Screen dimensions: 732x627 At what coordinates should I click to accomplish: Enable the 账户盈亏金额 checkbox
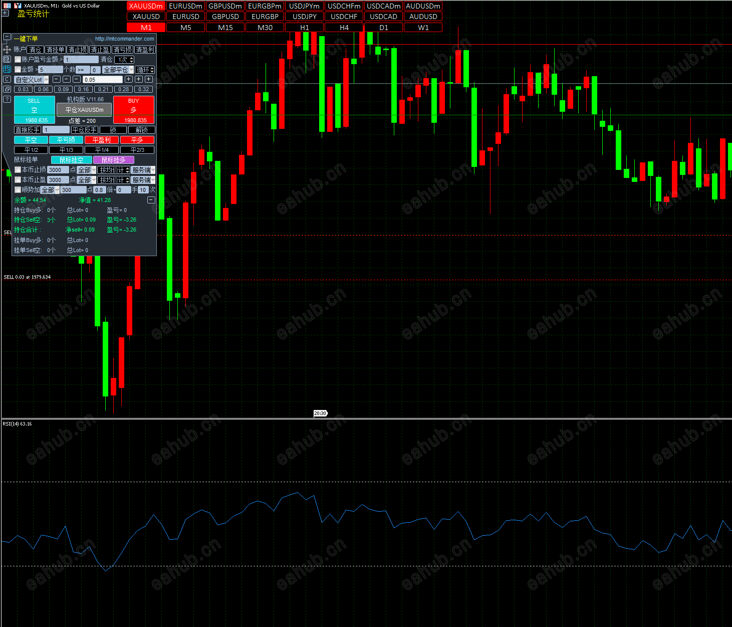18,60
